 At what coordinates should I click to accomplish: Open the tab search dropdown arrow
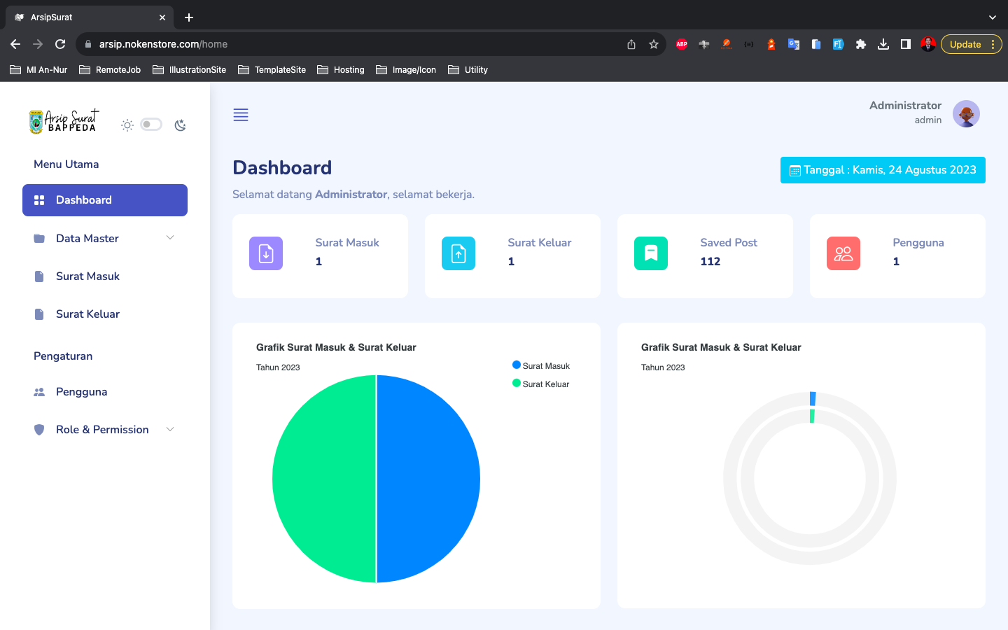click(992, 17)
